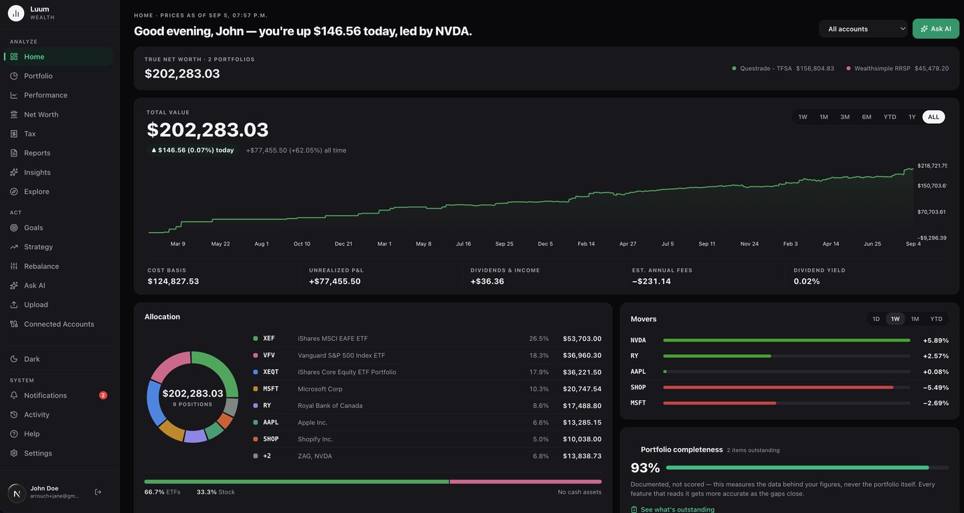Click the notifications badge showing 2
Screen dimensions: 964x513
[103, 395]
